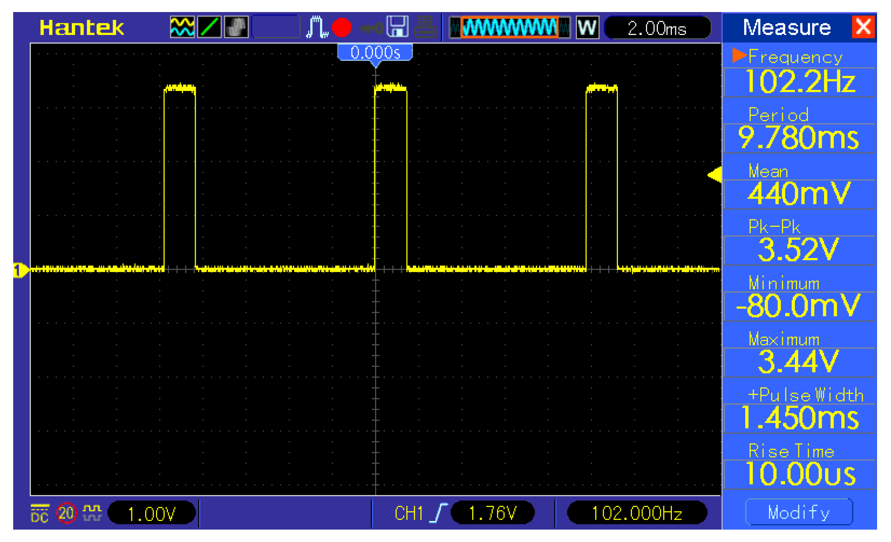Click the 3.44V maximum value
This screenshot has width=891, height=542.
(799, 362)
